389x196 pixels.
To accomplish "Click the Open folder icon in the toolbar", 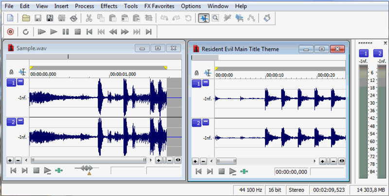I will [x=26, y=18].
